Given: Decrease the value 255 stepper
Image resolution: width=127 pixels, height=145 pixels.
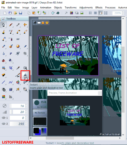Looking at the screenshot, I should 26,125.
